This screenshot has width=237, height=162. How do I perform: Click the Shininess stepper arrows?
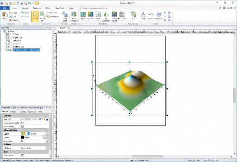pyautogui.click(x=47, y=141)
